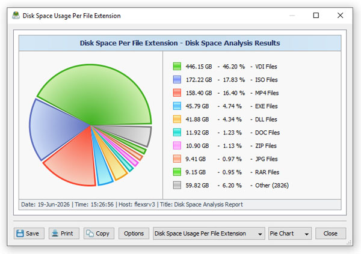Click the window title text
Screen dimensions: 361x254
point(72,16)
